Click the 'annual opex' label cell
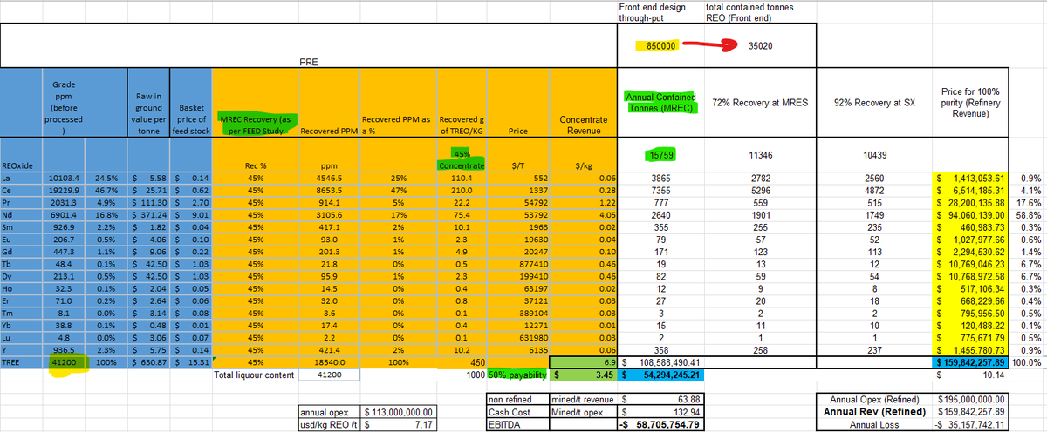Viewport: 1047px width, 432px height. click(x=328, y=412)
